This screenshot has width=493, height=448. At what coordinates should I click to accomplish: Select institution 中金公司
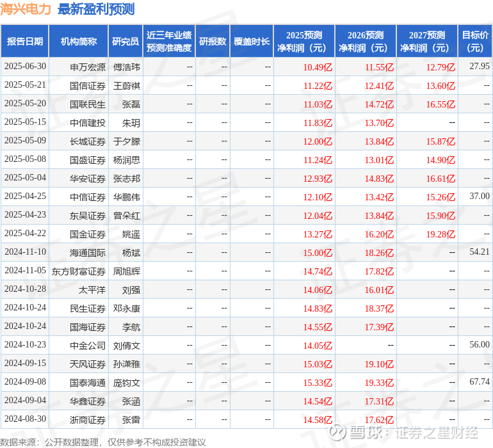pyautogui.click(x=88, y=345)
